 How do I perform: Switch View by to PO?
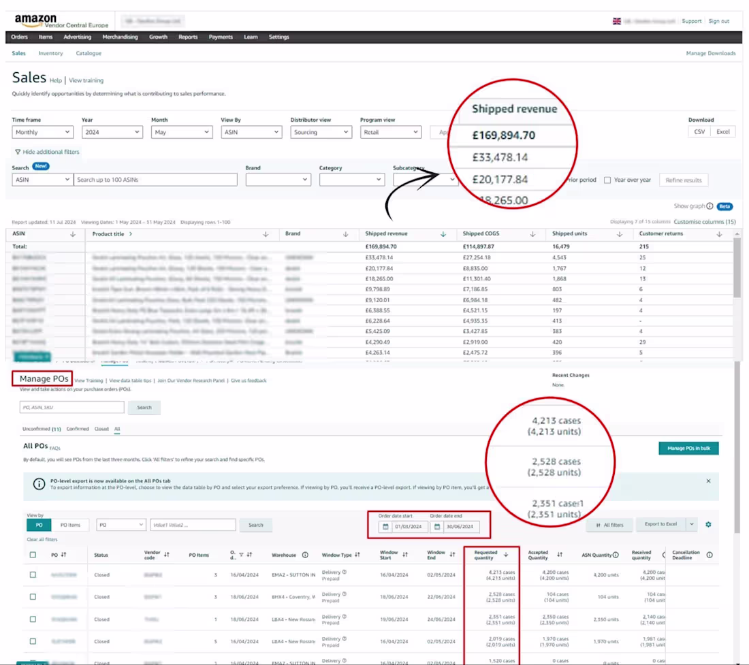point(39,525)
